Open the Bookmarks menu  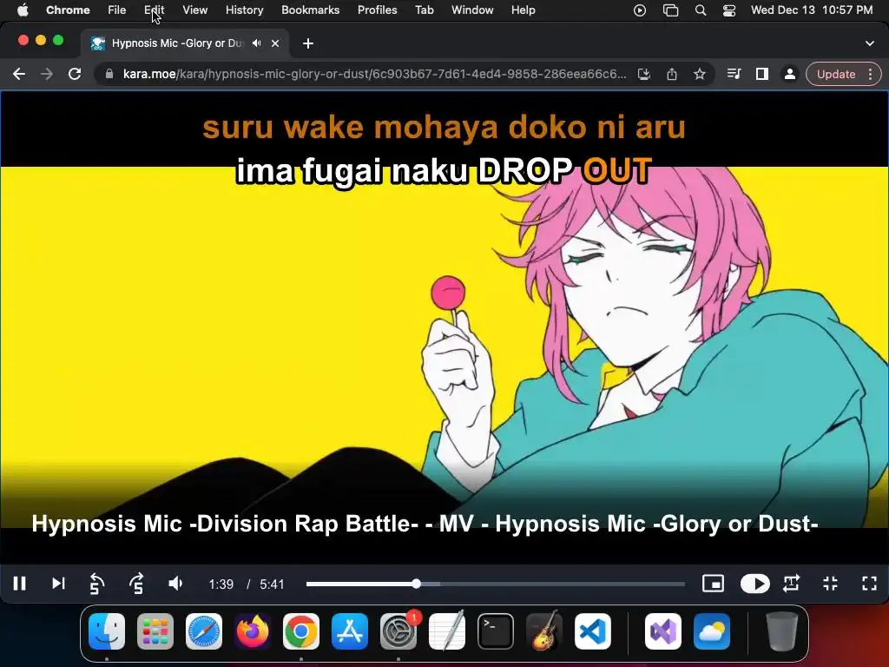(x=311, y=10)
